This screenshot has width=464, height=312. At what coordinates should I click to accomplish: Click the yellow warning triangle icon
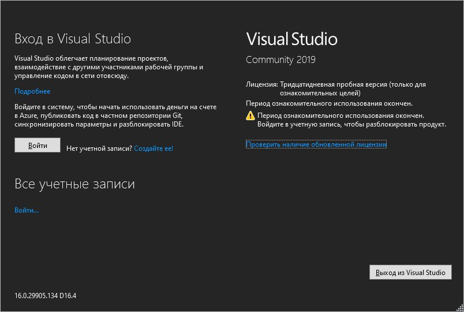point(250,116)
